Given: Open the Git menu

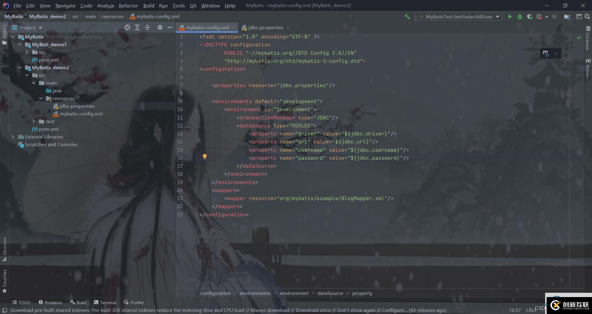Looking at the screenshot, I should (x=193, y=6).
